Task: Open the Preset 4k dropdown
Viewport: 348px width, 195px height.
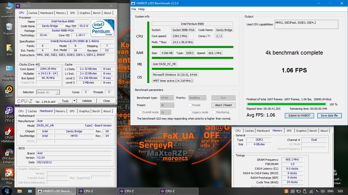Action: click(167, 105)
